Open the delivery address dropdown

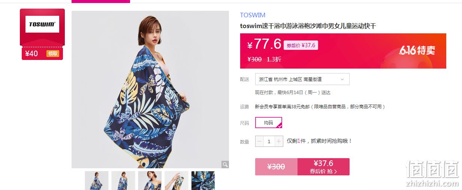pos(302,79)
